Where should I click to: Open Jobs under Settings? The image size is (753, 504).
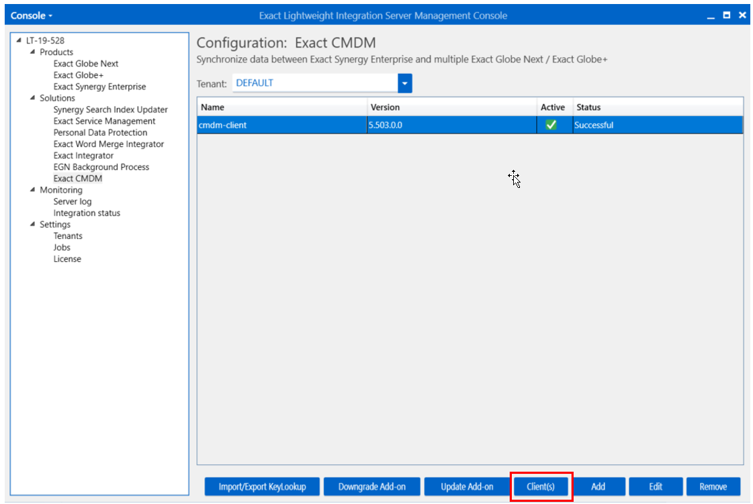coord(62,247)
